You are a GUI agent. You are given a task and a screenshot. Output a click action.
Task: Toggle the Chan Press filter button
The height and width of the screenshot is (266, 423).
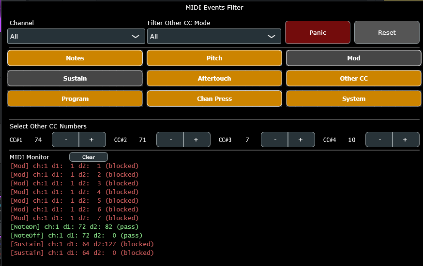point(214,98)
